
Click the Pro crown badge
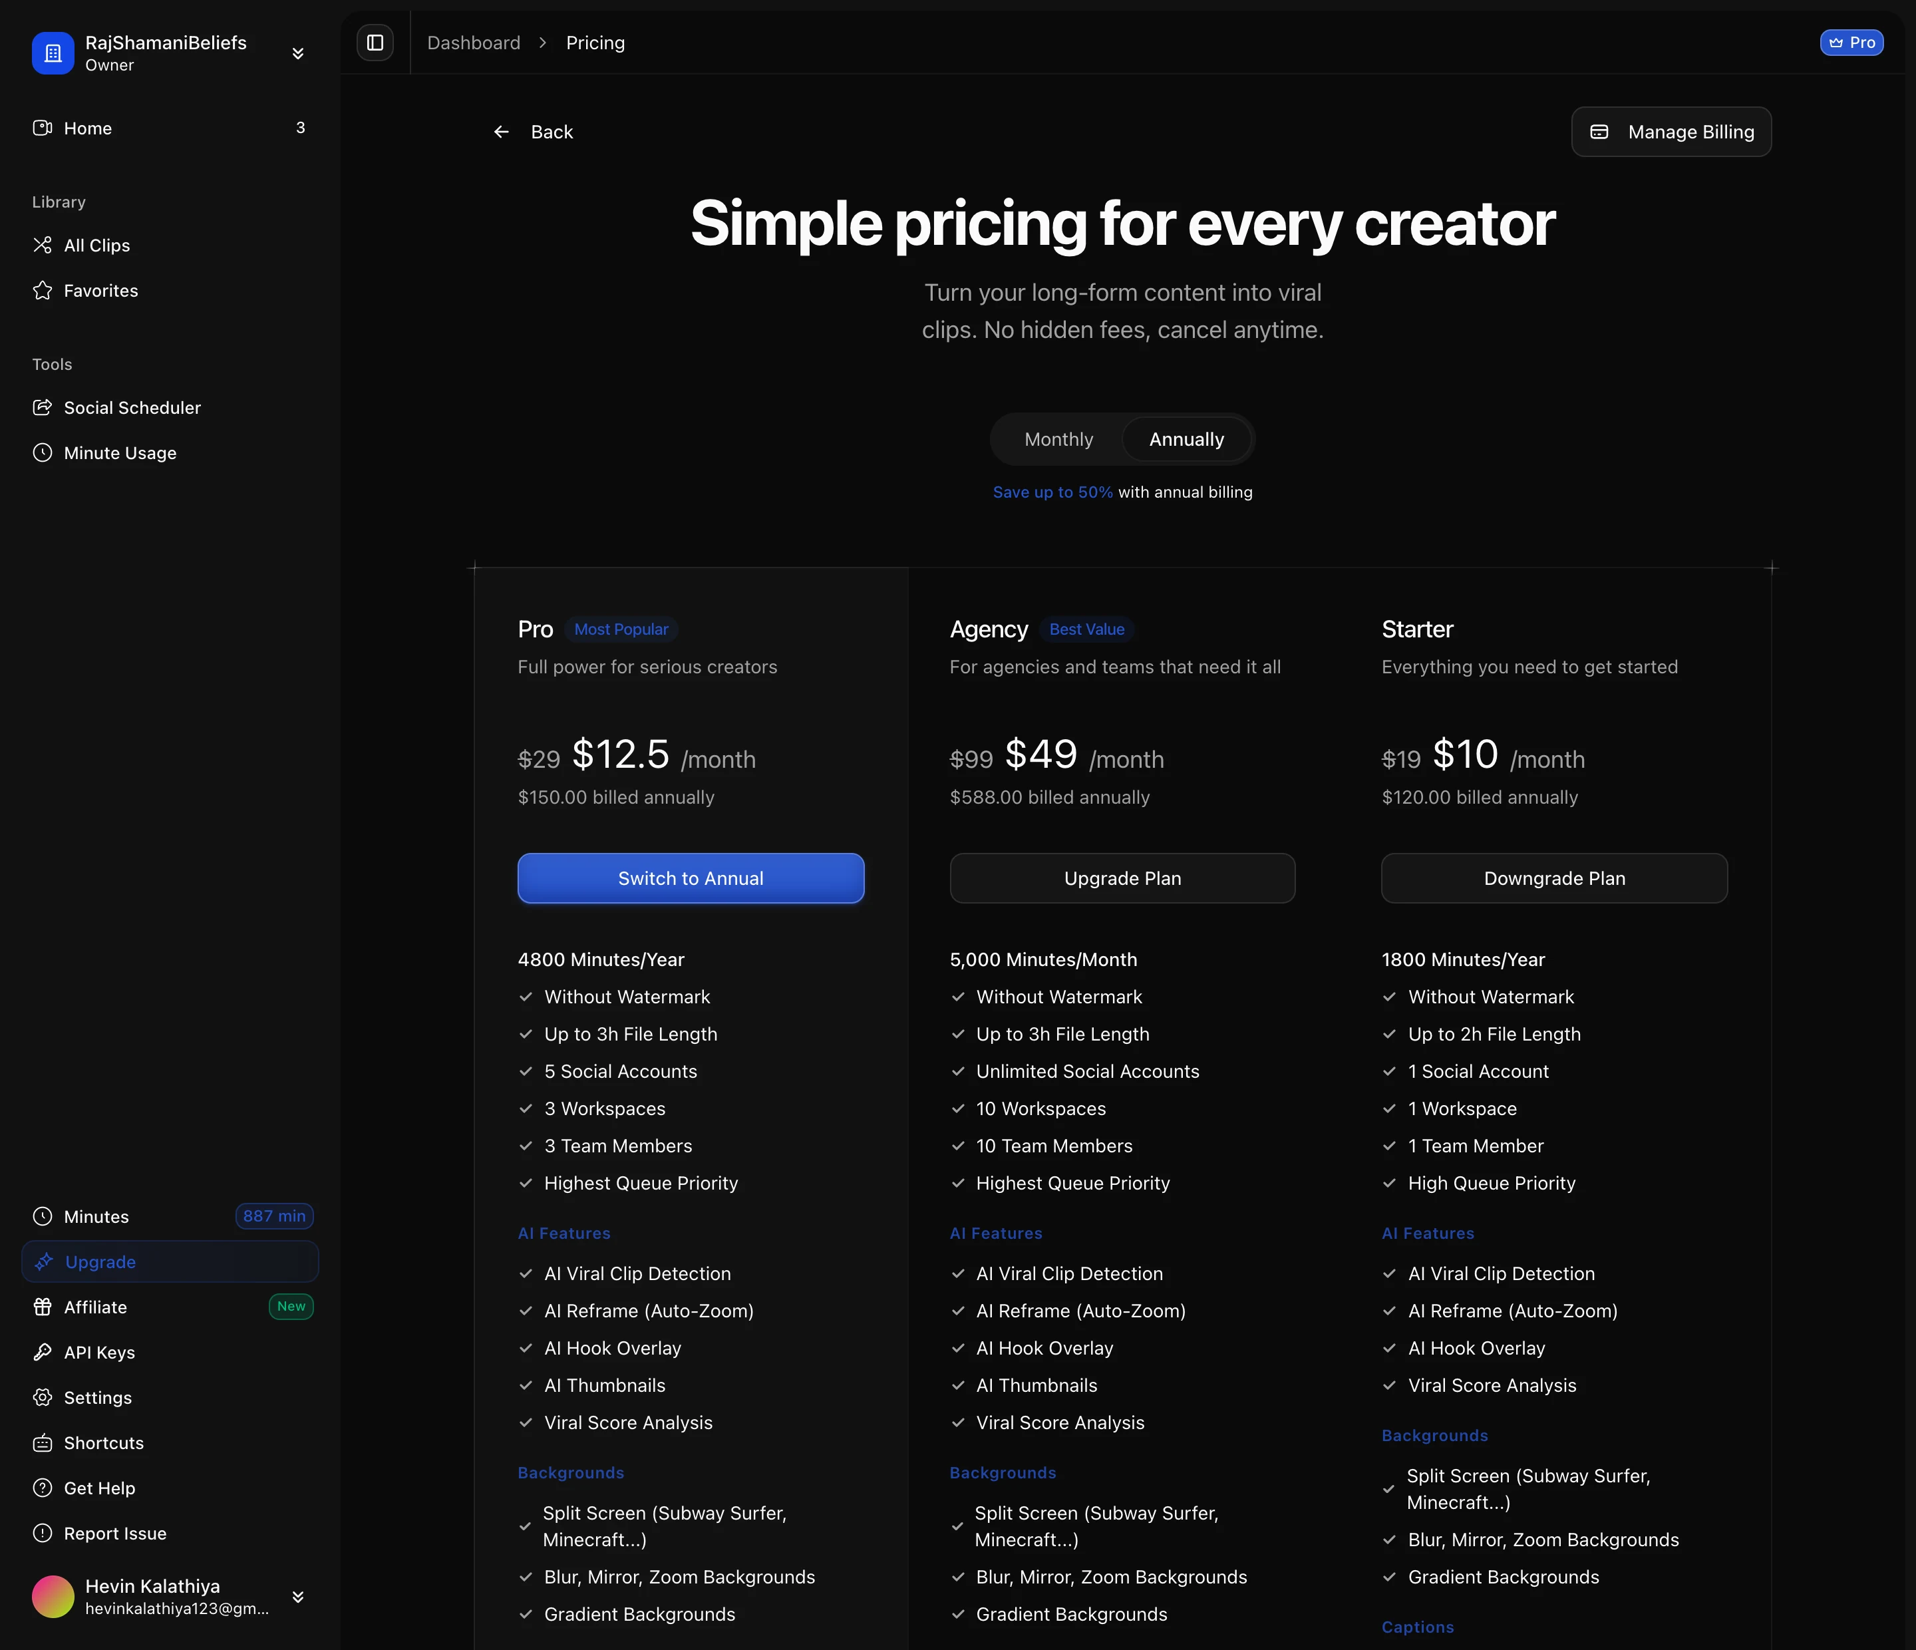(1851, 43)
